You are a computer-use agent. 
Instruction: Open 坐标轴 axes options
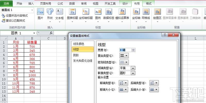(x=136, y=15)
